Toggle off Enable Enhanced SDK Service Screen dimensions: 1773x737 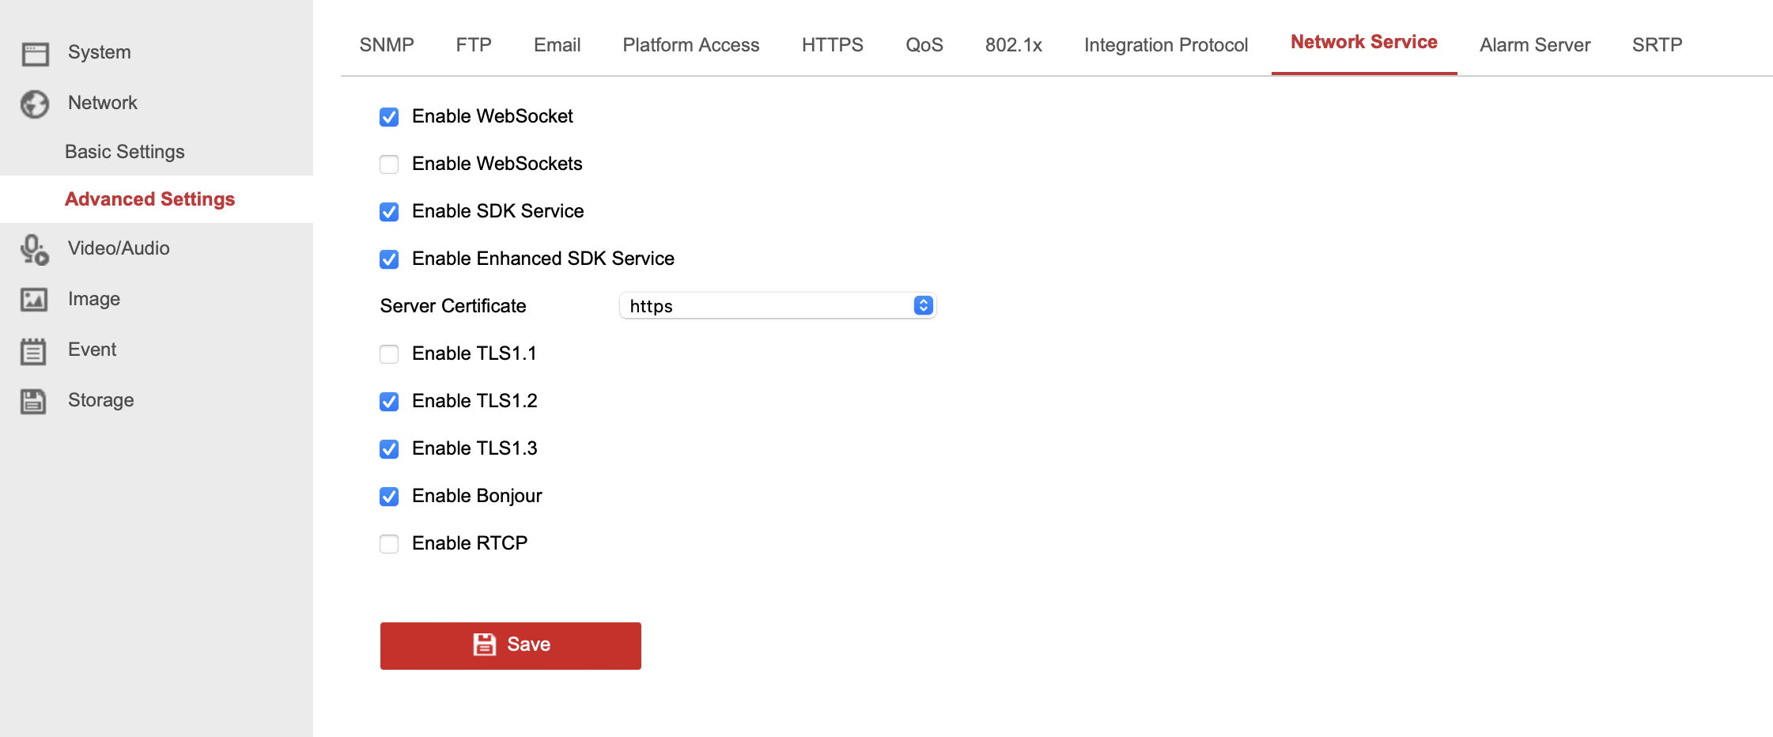tap(389, 259)
